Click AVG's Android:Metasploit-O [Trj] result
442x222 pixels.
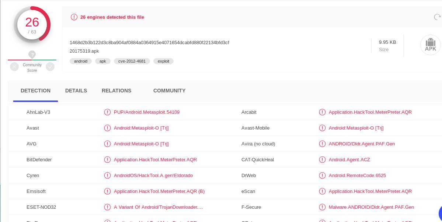coord(141,144)
